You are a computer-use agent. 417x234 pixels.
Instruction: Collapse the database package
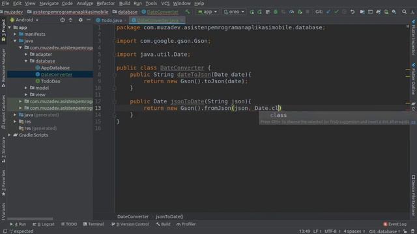[x=26, y=61]
